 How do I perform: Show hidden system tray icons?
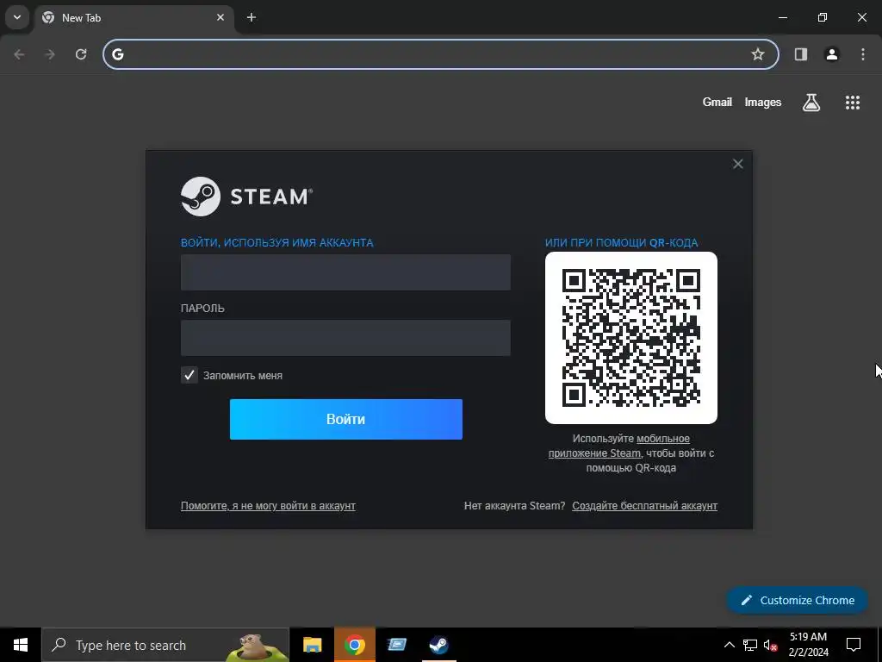point(729,645)
